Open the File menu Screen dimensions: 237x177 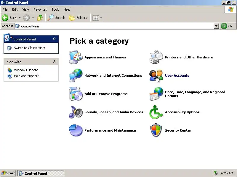pyautogui.click(x=5, y=9)
